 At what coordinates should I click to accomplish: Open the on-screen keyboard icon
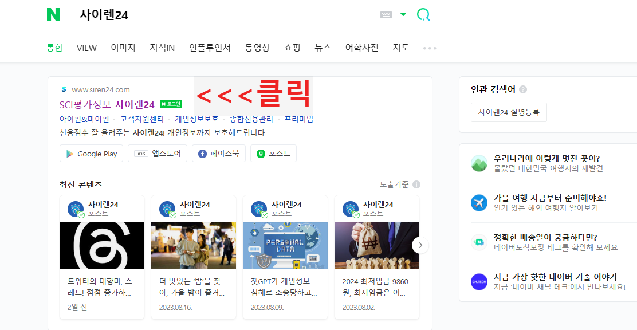pyautogui.click(x=386, y=15)
